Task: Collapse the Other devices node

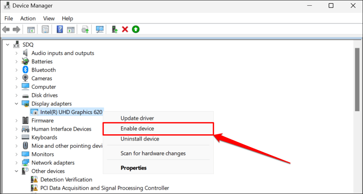Action: tap(16, 171)
